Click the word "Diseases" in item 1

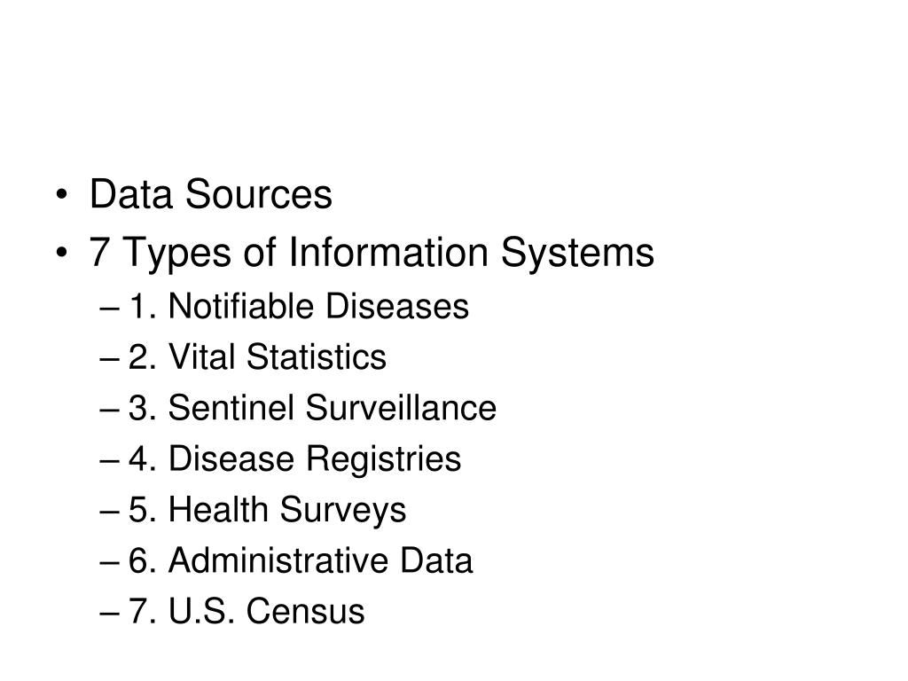point(396,306)
